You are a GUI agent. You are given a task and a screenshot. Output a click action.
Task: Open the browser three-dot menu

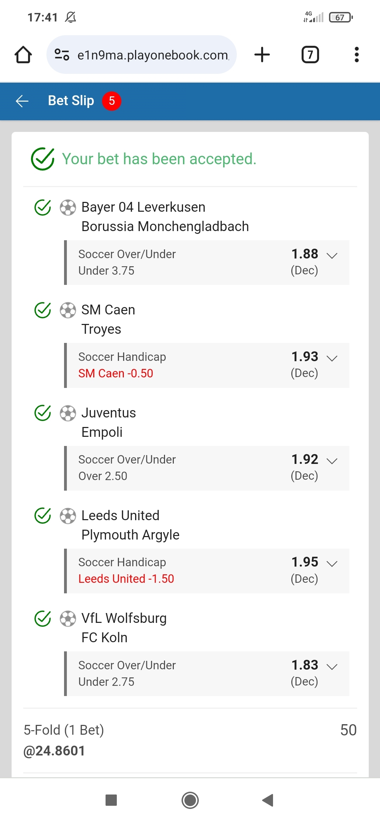(356, 55)
